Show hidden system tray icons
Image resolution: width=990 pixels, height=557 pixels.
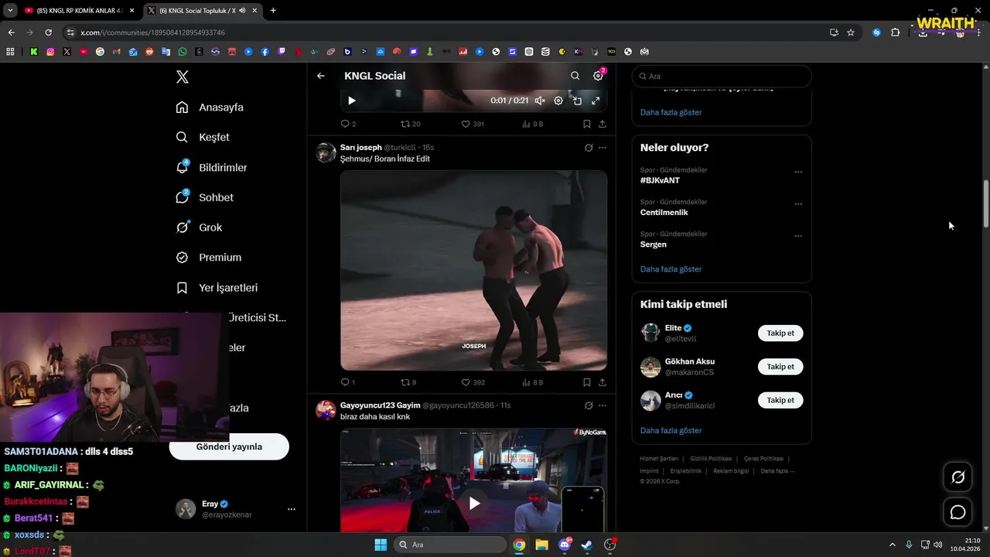click(892, 545)
